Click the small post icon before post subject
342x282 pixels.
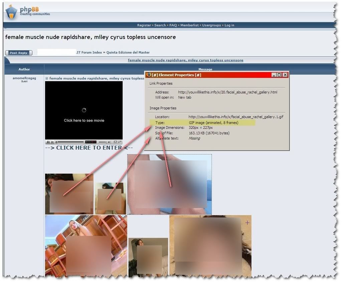click(47, 79)
